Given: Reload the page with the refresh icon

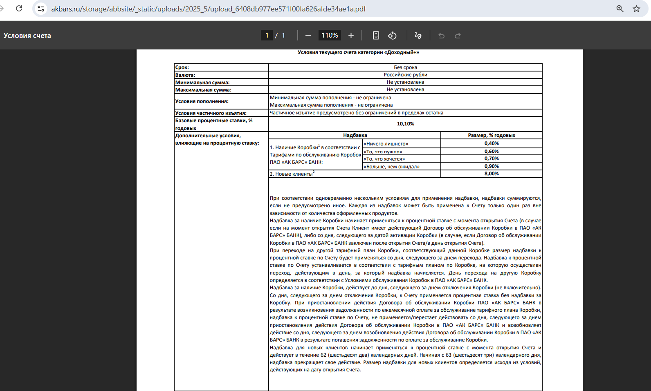Looking at the screenshot, I should pyautogui.click(x=19, y=9).
